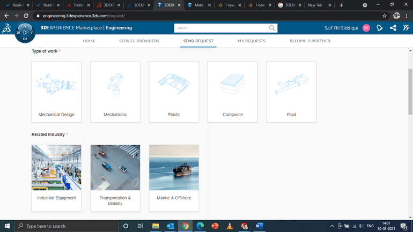
Task: Open the tags icon in header
Action: pyautogui.click(x=380, y=28)
